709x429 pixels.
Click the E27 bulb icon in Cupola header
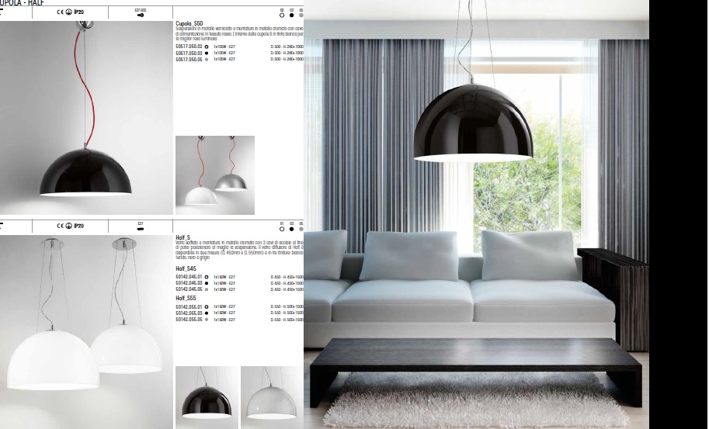[x=141, y=15]
